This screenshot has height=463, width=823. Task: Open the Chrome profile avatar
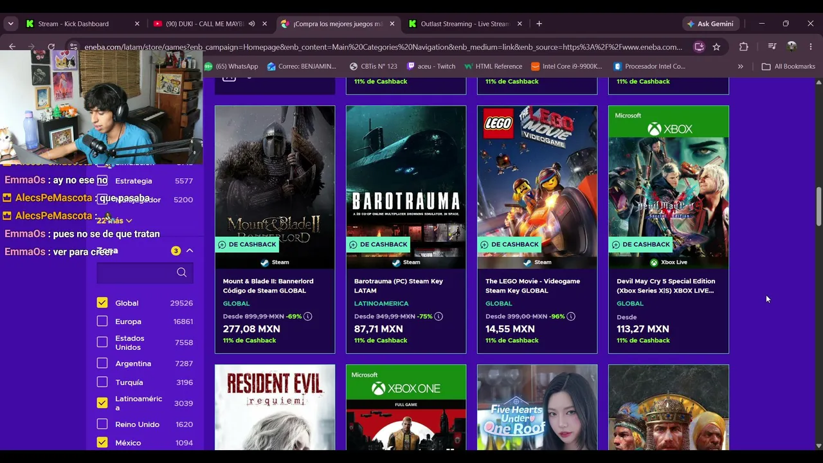[791, 47]
